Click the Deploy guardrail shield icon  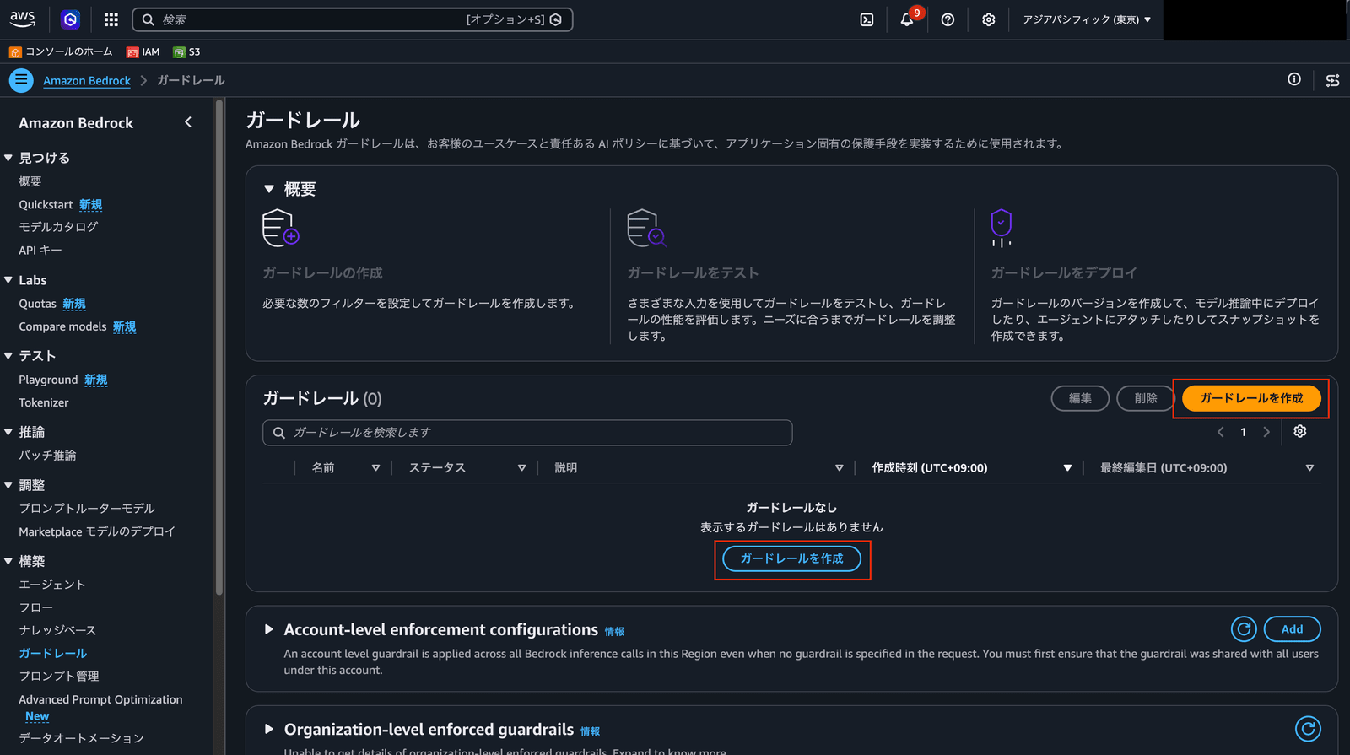click(1001, 228)
